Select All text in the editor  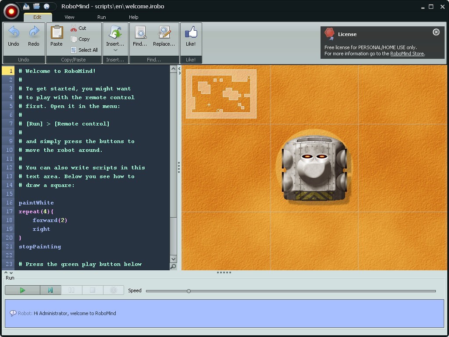[x=84, y=50]
